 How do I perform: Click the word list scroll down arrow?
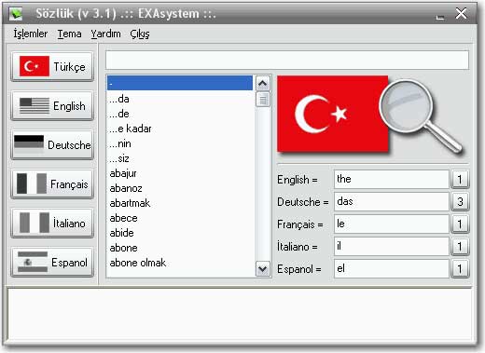point(263,269)
